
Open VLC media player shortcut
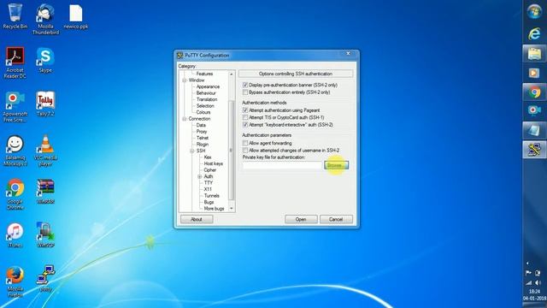(45, 151)
